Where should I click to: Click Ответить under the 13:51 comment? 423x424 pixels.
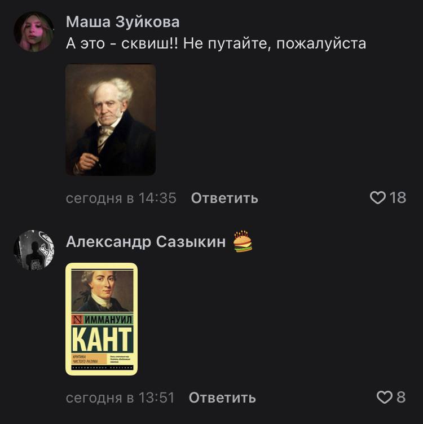click(x=222, y=397)
